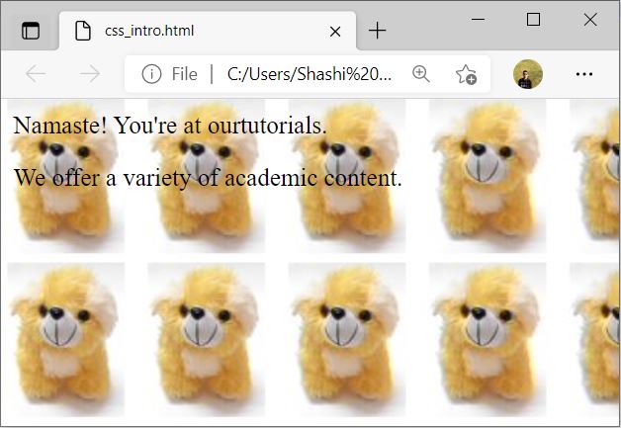Close the browser window

pos(590,19)
